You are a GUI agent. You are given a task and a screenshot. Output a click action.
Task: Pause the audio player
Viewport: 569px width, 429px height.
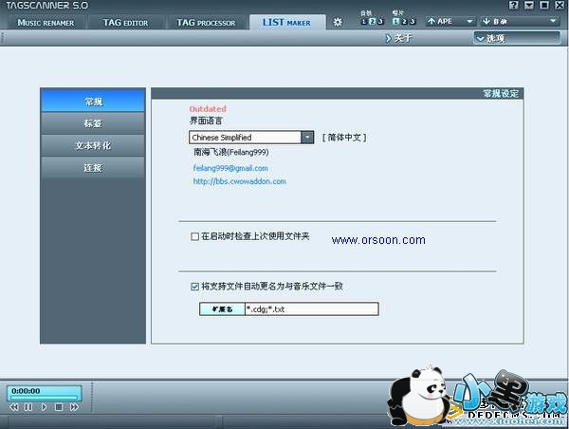pyautogui.click(x=28, y=407)
